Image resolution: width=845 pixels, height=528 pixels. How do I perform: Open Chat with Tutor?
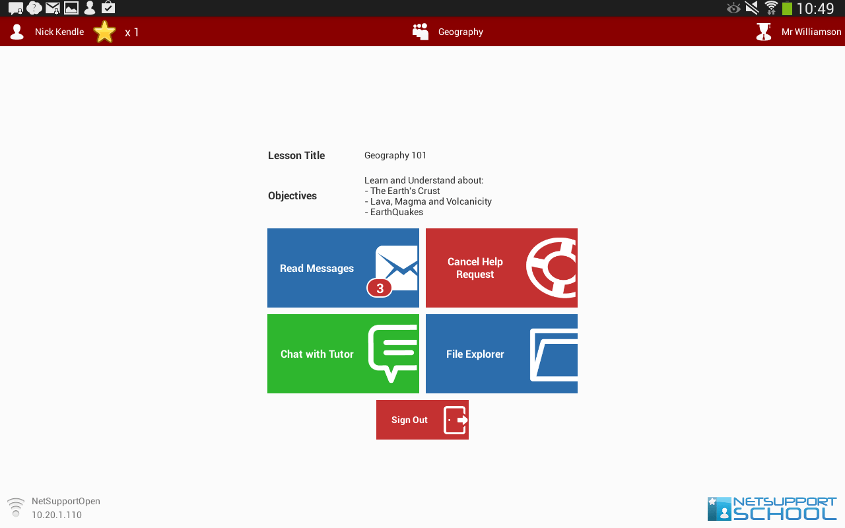click(318, 354)
